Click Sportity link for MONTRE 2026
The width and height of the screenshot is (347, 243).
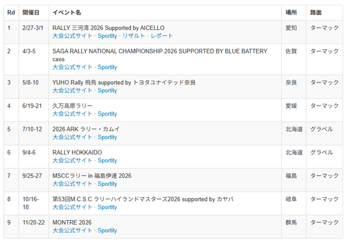pyautogui.click(x=107, y=231)
